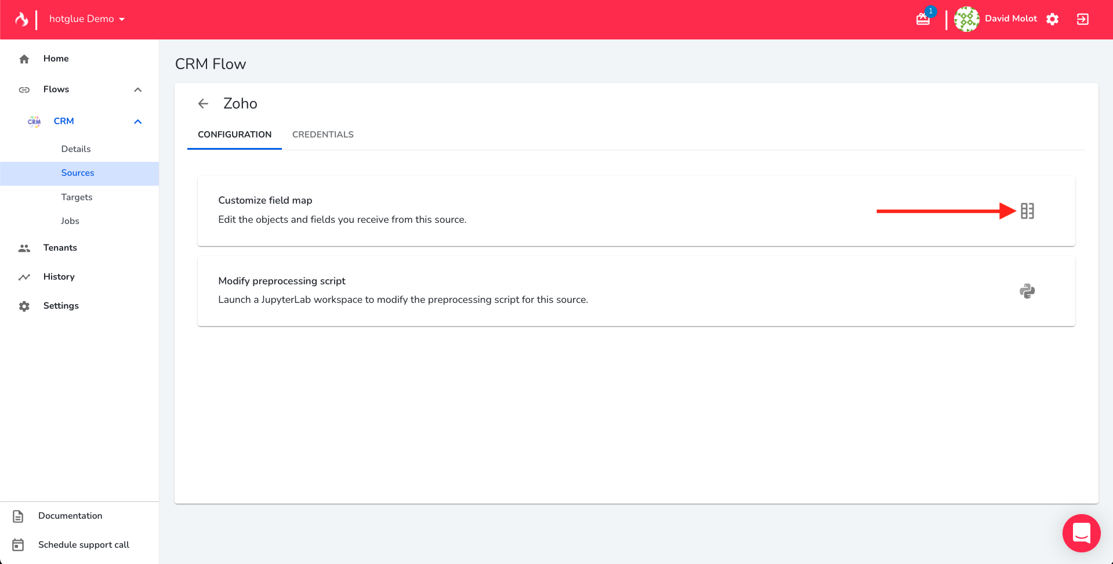Viewport: 1113px width, 564px height.
Task: Open Documentation link
Action: pyautogui.click(x=70, y=516)
